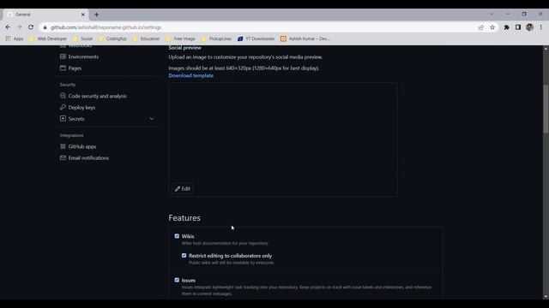Click the GitHub apps grid icon
The width and height of the screenshot is (549, 308).
coord(63,146)
